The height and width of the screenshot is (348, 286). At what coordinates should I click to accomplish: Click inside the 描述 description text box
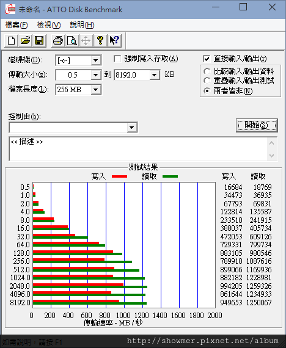pyautogui.click(x=137, y=149)
